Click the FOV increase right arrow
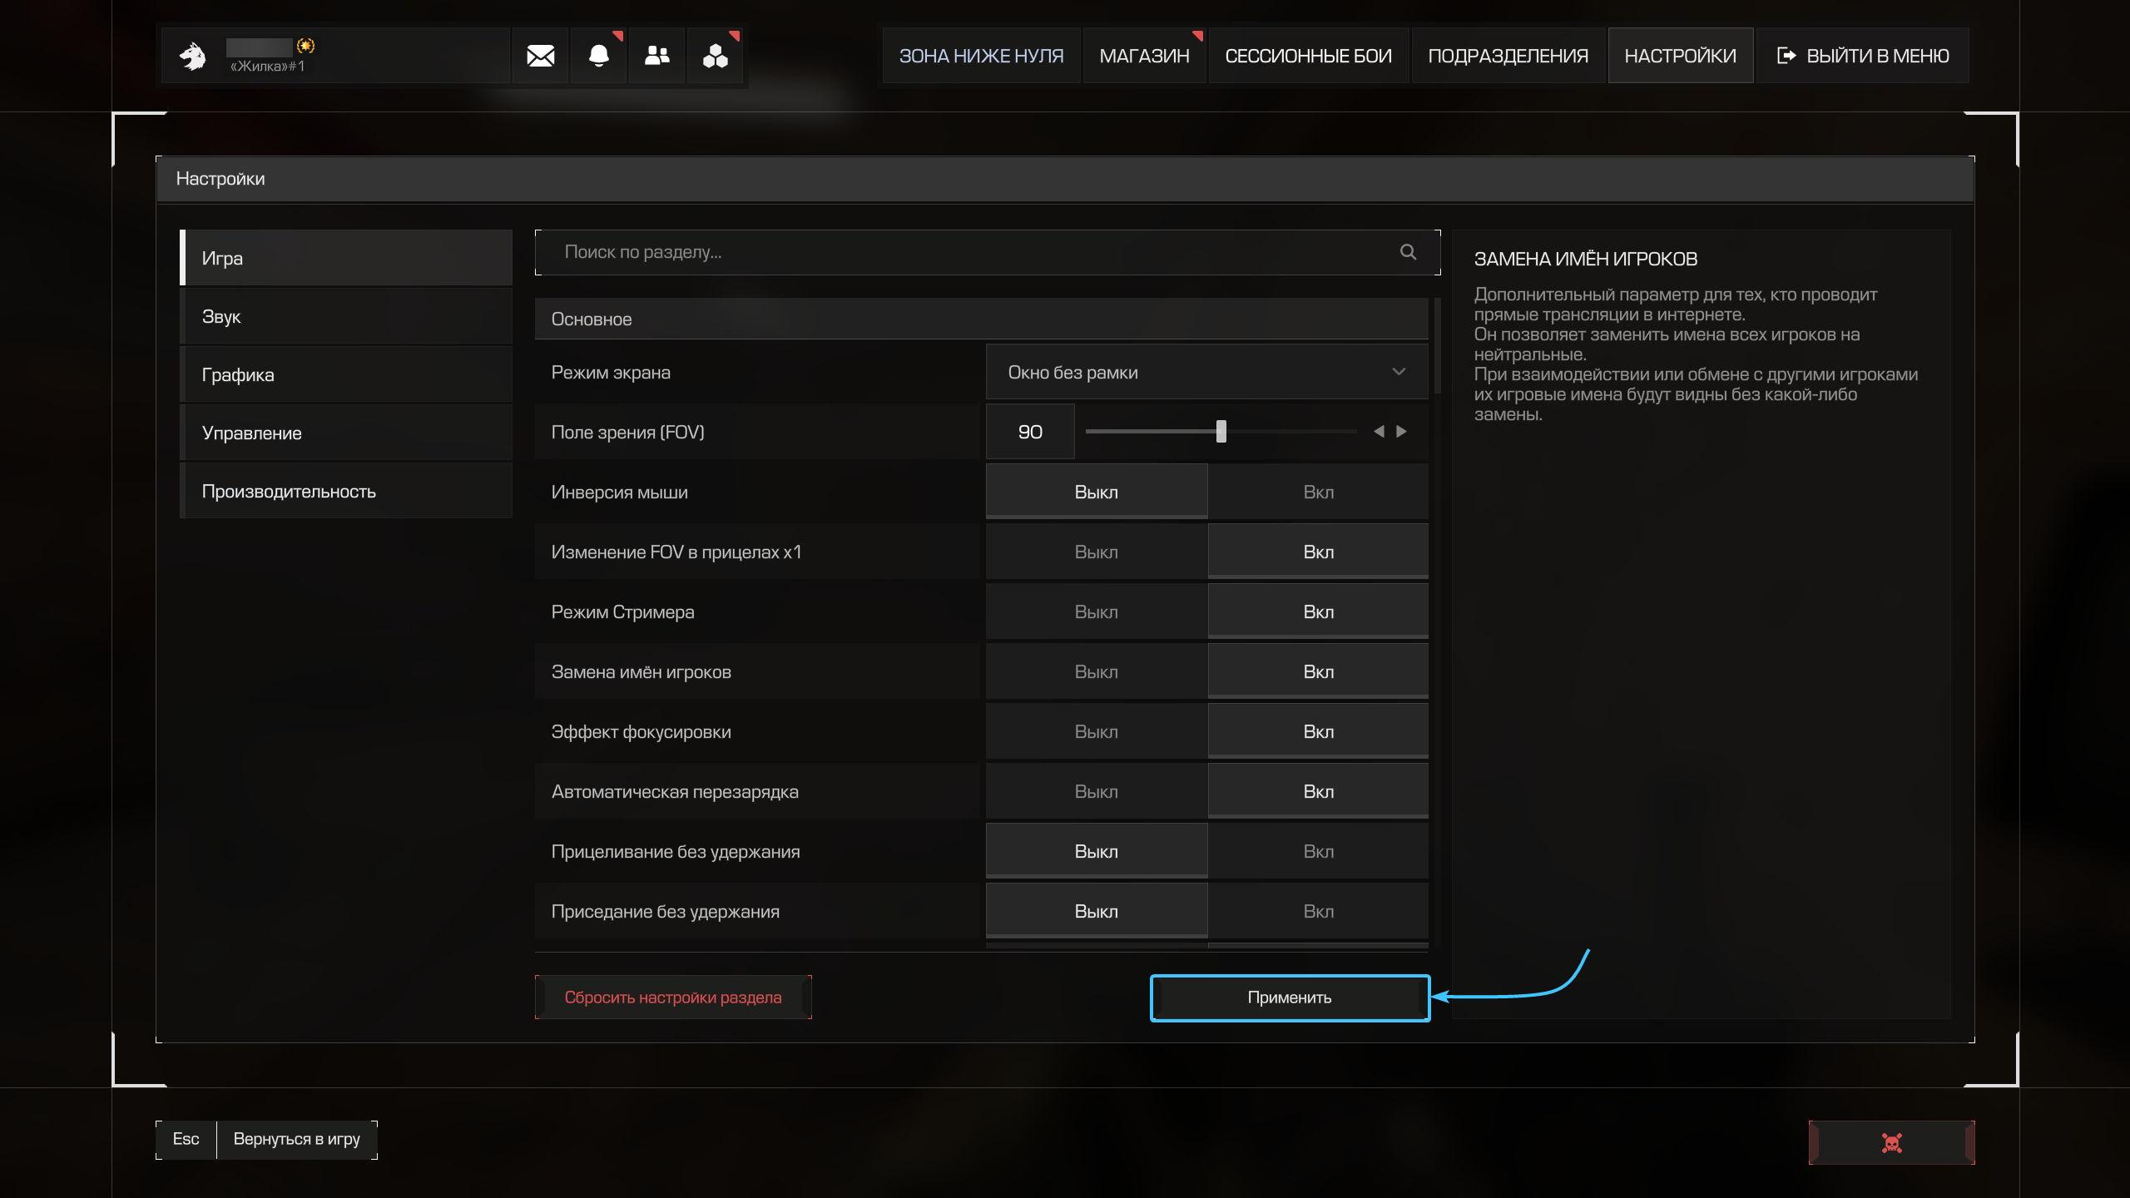Viewport: 2130px width, 1198px height. coord(1402,431)
